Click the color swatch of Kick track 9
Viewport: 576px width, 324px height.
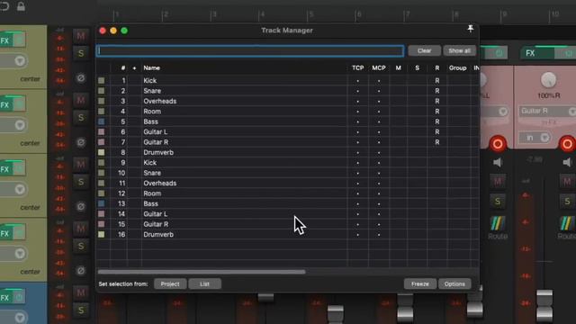point(102,163)
